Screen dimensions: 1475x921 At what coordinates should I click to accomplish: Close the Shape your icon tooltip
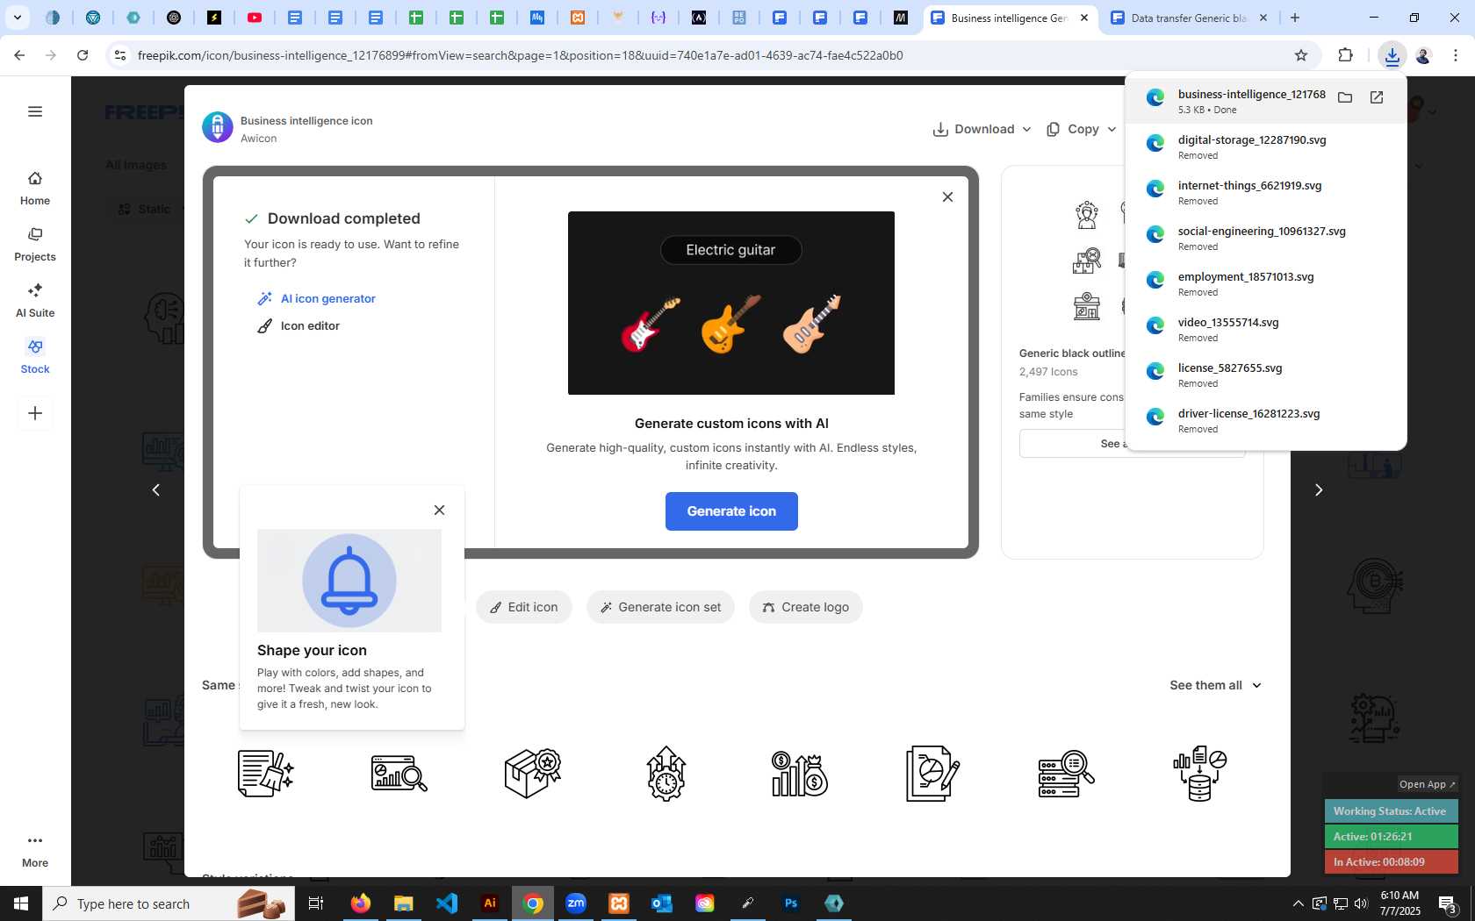point(439,510)
